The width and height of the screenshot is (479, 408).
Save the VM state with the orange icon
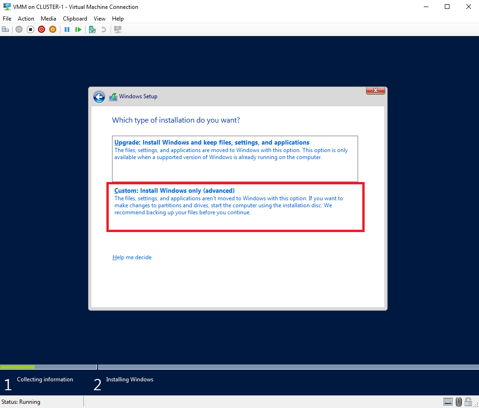click(53, 29)
